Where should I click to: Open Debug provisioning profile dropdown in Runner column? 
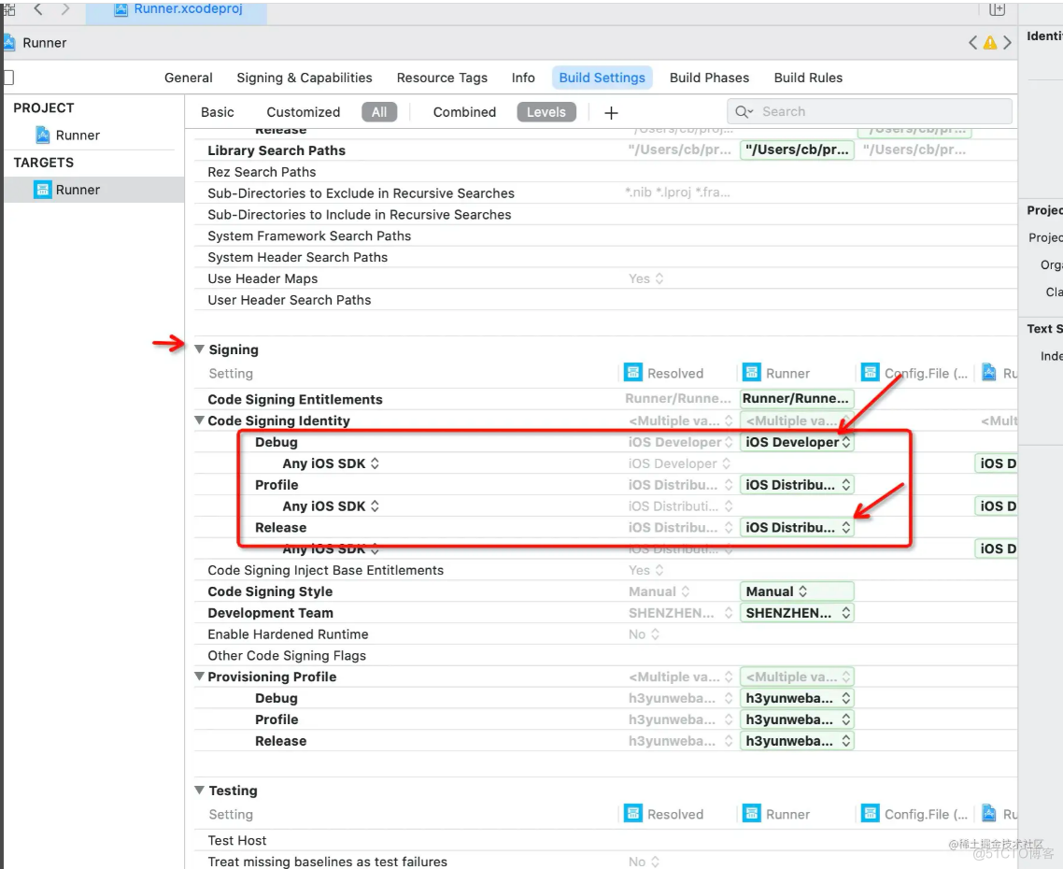click(798, 698)
